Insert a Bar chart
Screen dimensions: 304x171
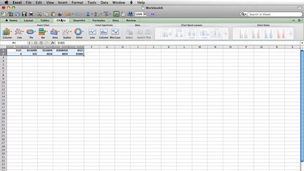(43, 33)
